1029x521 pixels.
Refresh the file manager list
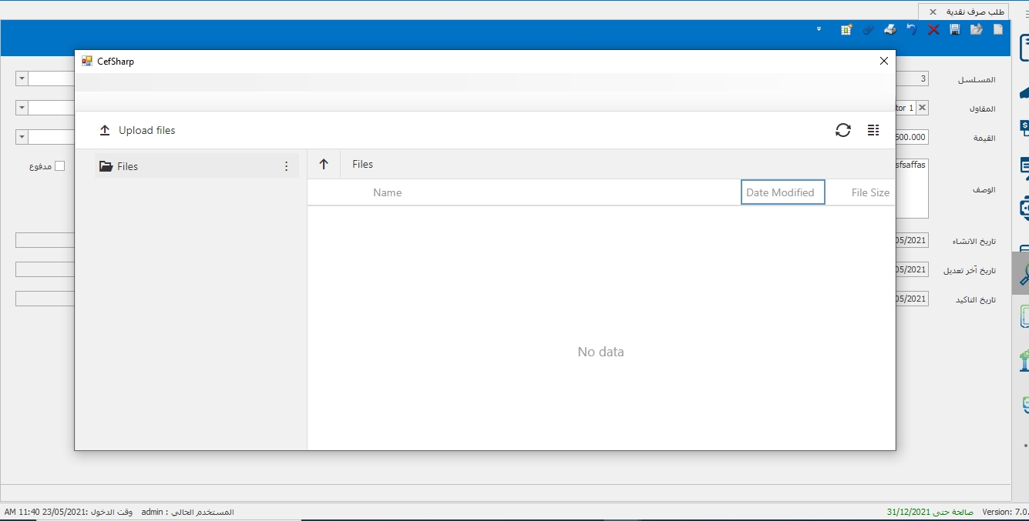click(x=843, y=131)
